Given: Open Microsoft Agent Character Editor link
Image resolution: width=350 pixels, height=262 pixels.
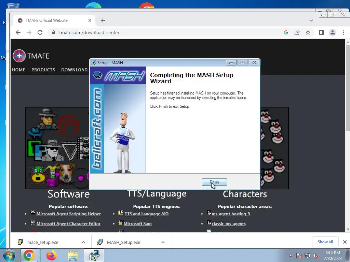Looking at the screenshot, I should (68, 224).
